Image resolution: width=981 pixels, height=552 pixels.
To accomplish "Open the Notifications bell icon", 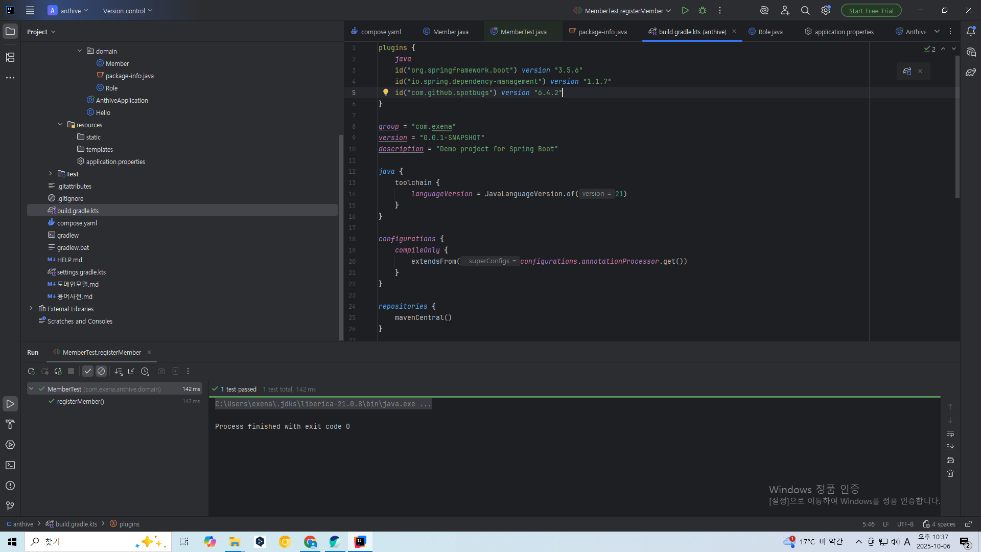I will 971,32.
